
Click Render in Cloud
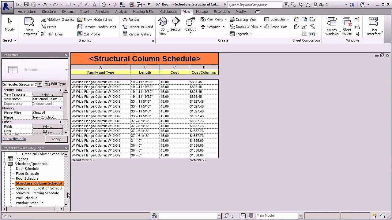(x=138, y=27)
